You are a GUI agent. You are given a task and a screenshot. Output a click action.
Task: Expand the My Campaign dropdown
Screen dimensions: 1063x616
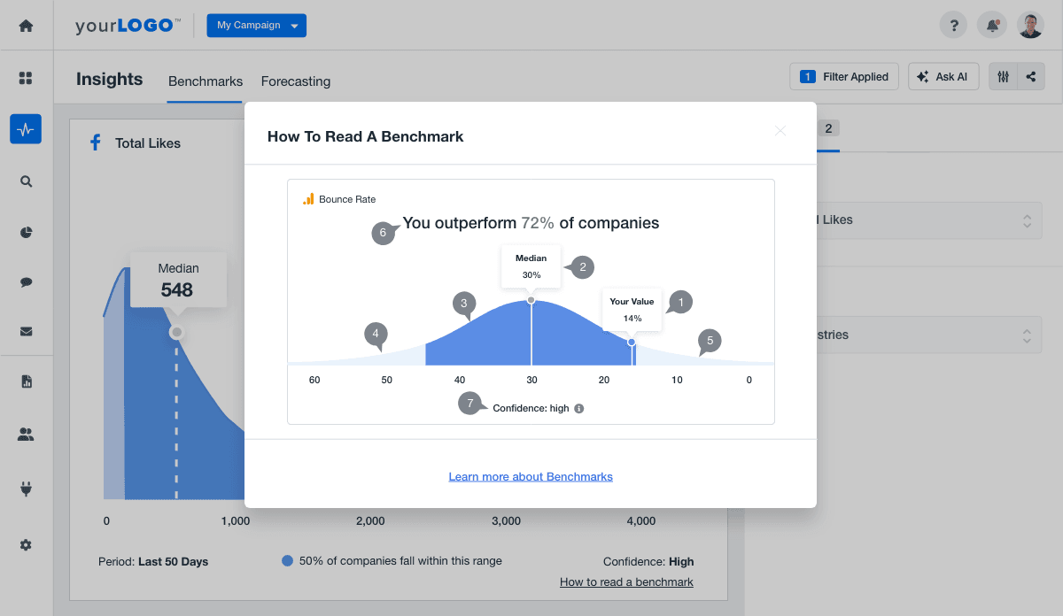click(x=256, y=26)
